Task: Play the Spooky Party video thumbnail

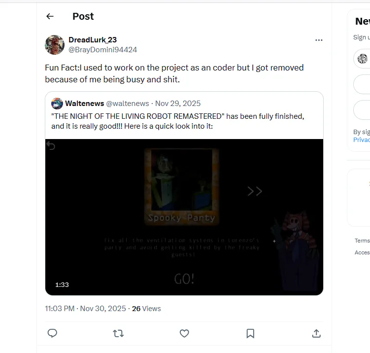Action: pos(184,217)
